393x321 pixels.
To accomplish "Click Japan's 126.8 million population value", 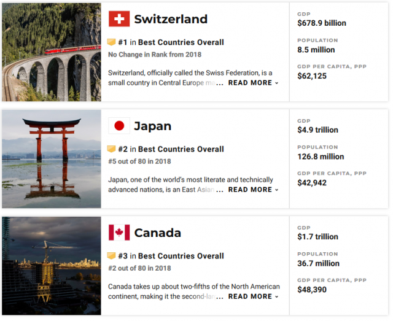I will point(321,157).
